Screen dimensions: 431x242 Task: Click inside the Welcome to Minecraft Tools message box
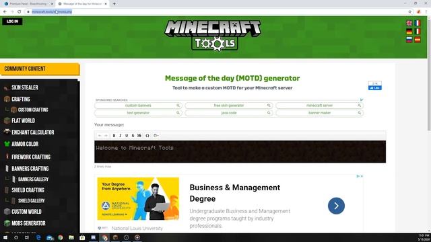pos(240,152)
